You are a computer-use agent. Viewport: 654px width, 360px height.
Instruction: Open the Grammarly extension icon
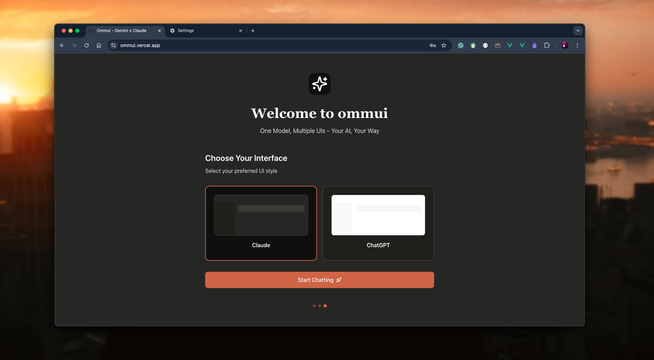click(461, 45)
